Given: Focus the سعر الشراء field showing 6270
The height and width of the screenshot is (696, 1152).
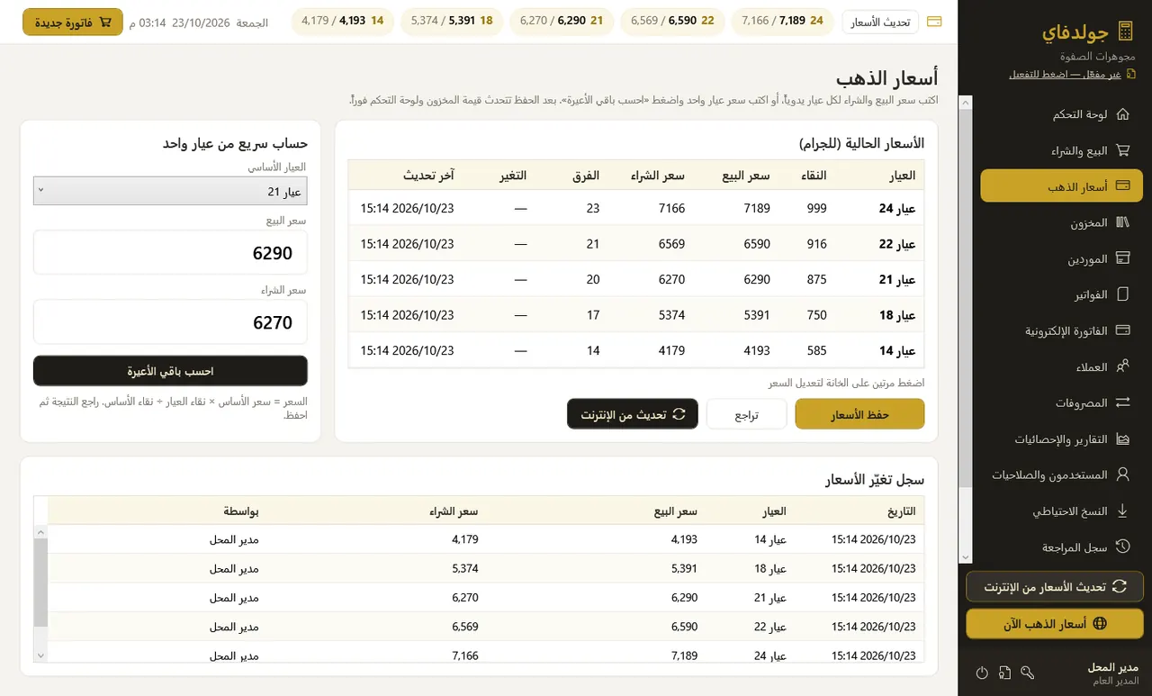Looking at the screenshot, I should point(170,322).
